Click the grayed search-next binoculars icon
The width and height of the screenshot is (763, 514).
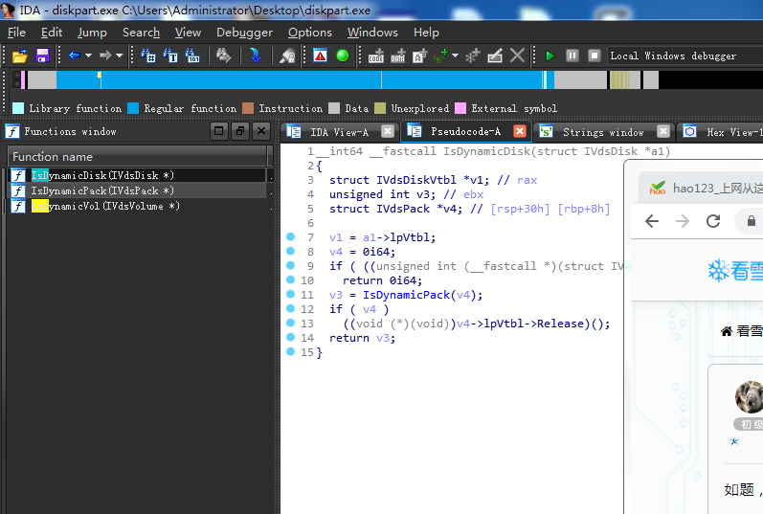click(x=223, y=56)
